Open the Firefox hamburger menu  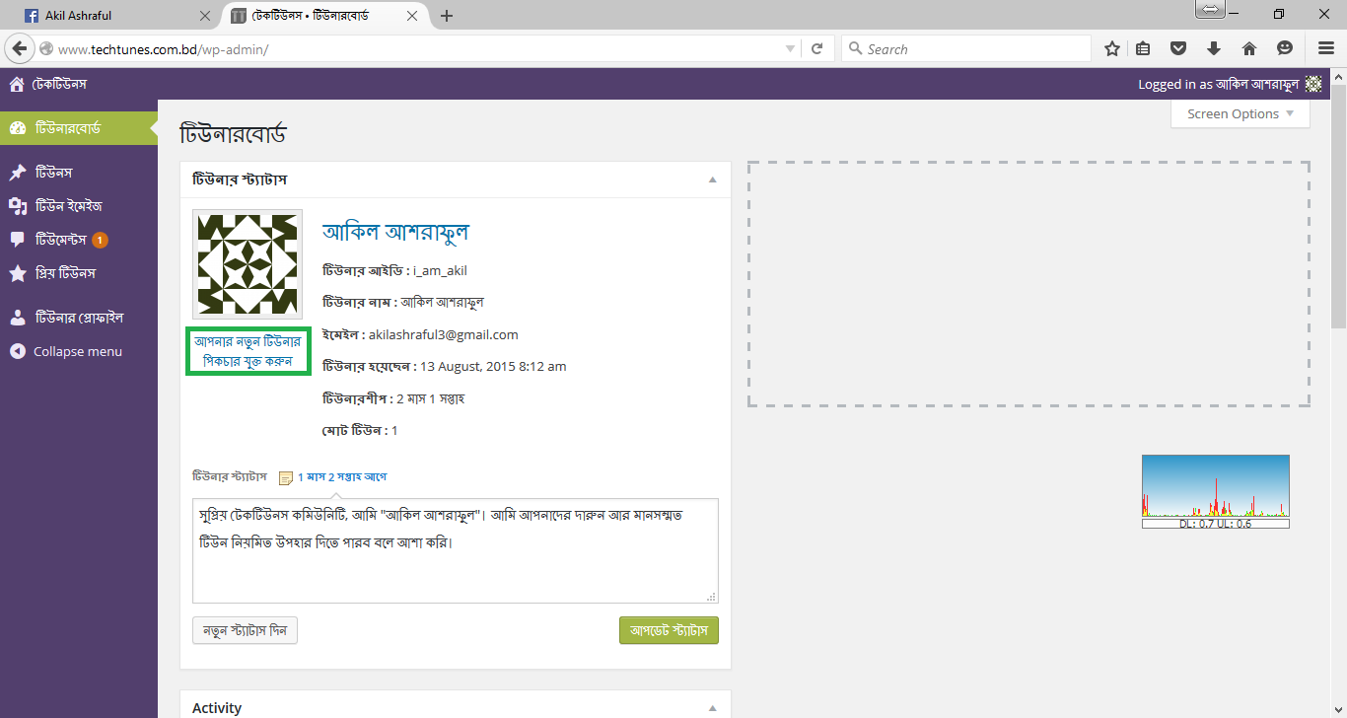(x=1326, y=48)
